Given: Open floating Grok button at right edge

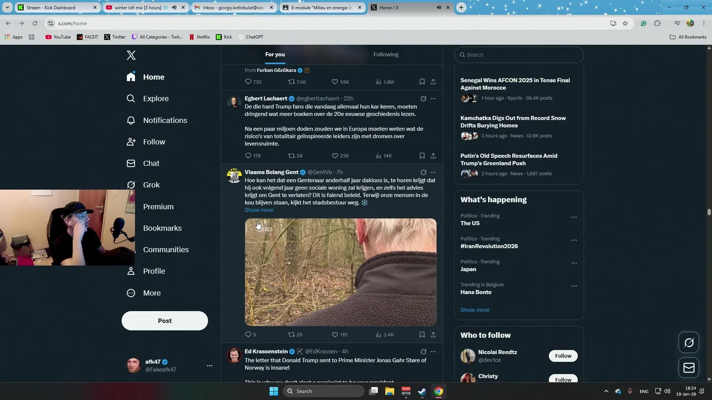Looking at the screenshot, I should coord(689,343).
